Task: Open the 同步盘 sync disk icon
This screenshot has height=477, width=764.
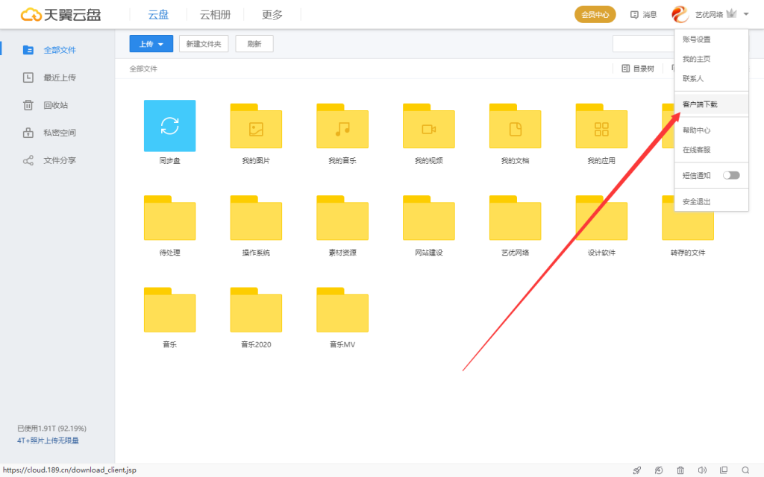Action: [x=169, y=126]
